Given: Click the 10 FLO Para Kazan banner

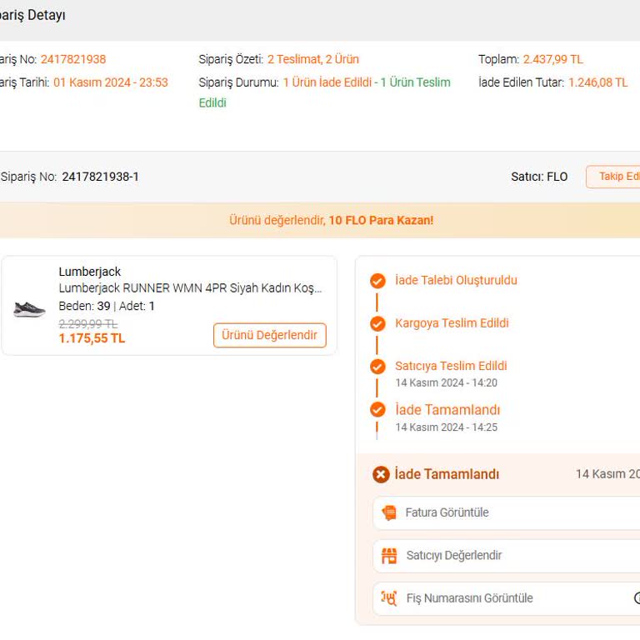Looking at the screenshot, I should pyautogui.click(x=332, y=221).
